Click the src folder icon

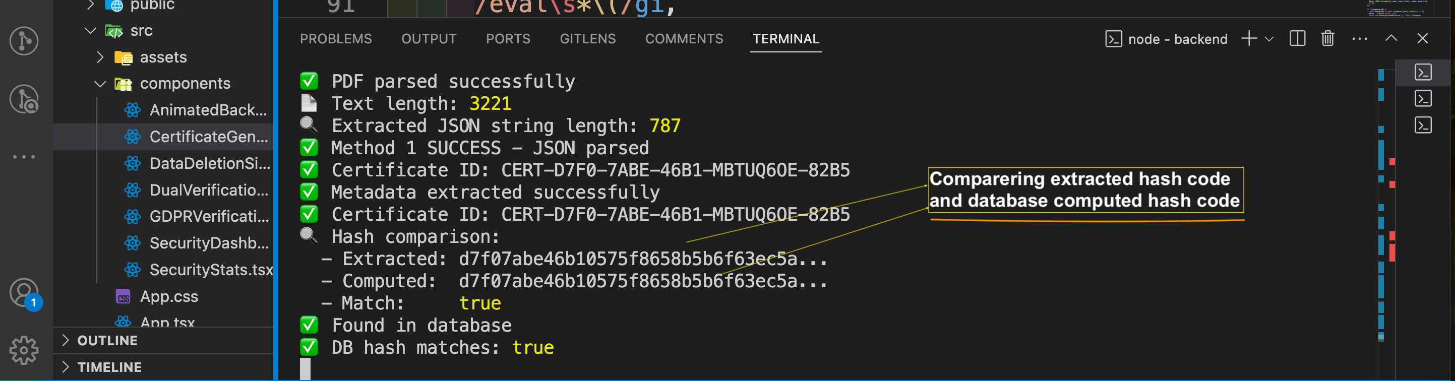coord(113,31)
